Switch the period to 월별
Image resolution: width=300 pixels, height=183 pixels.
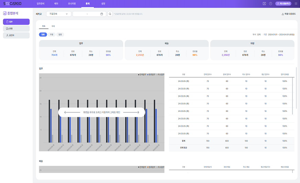60,34
